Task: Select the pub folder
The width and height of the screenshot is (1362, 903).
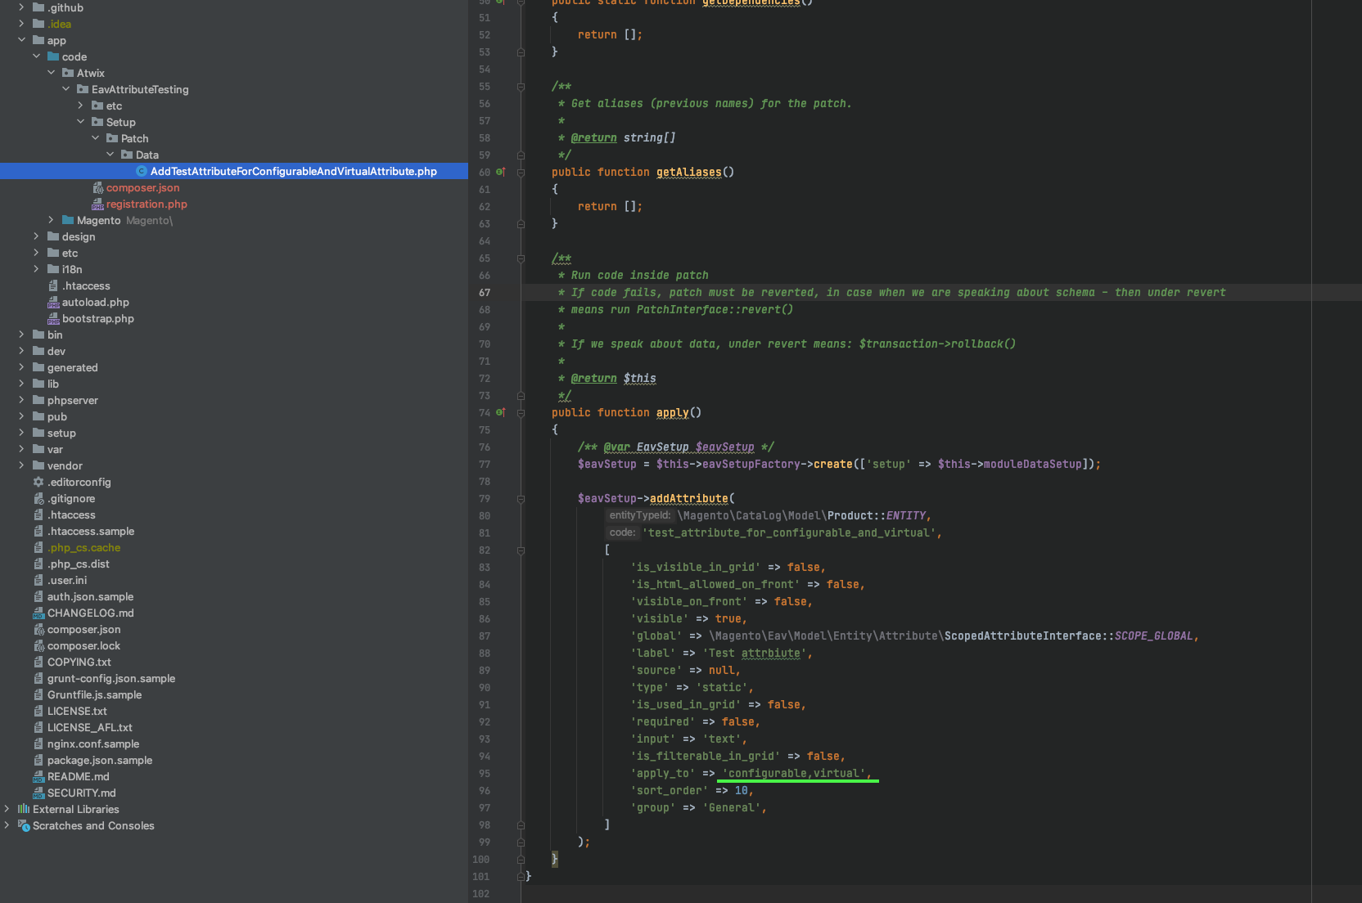Action: pos(57,416)
